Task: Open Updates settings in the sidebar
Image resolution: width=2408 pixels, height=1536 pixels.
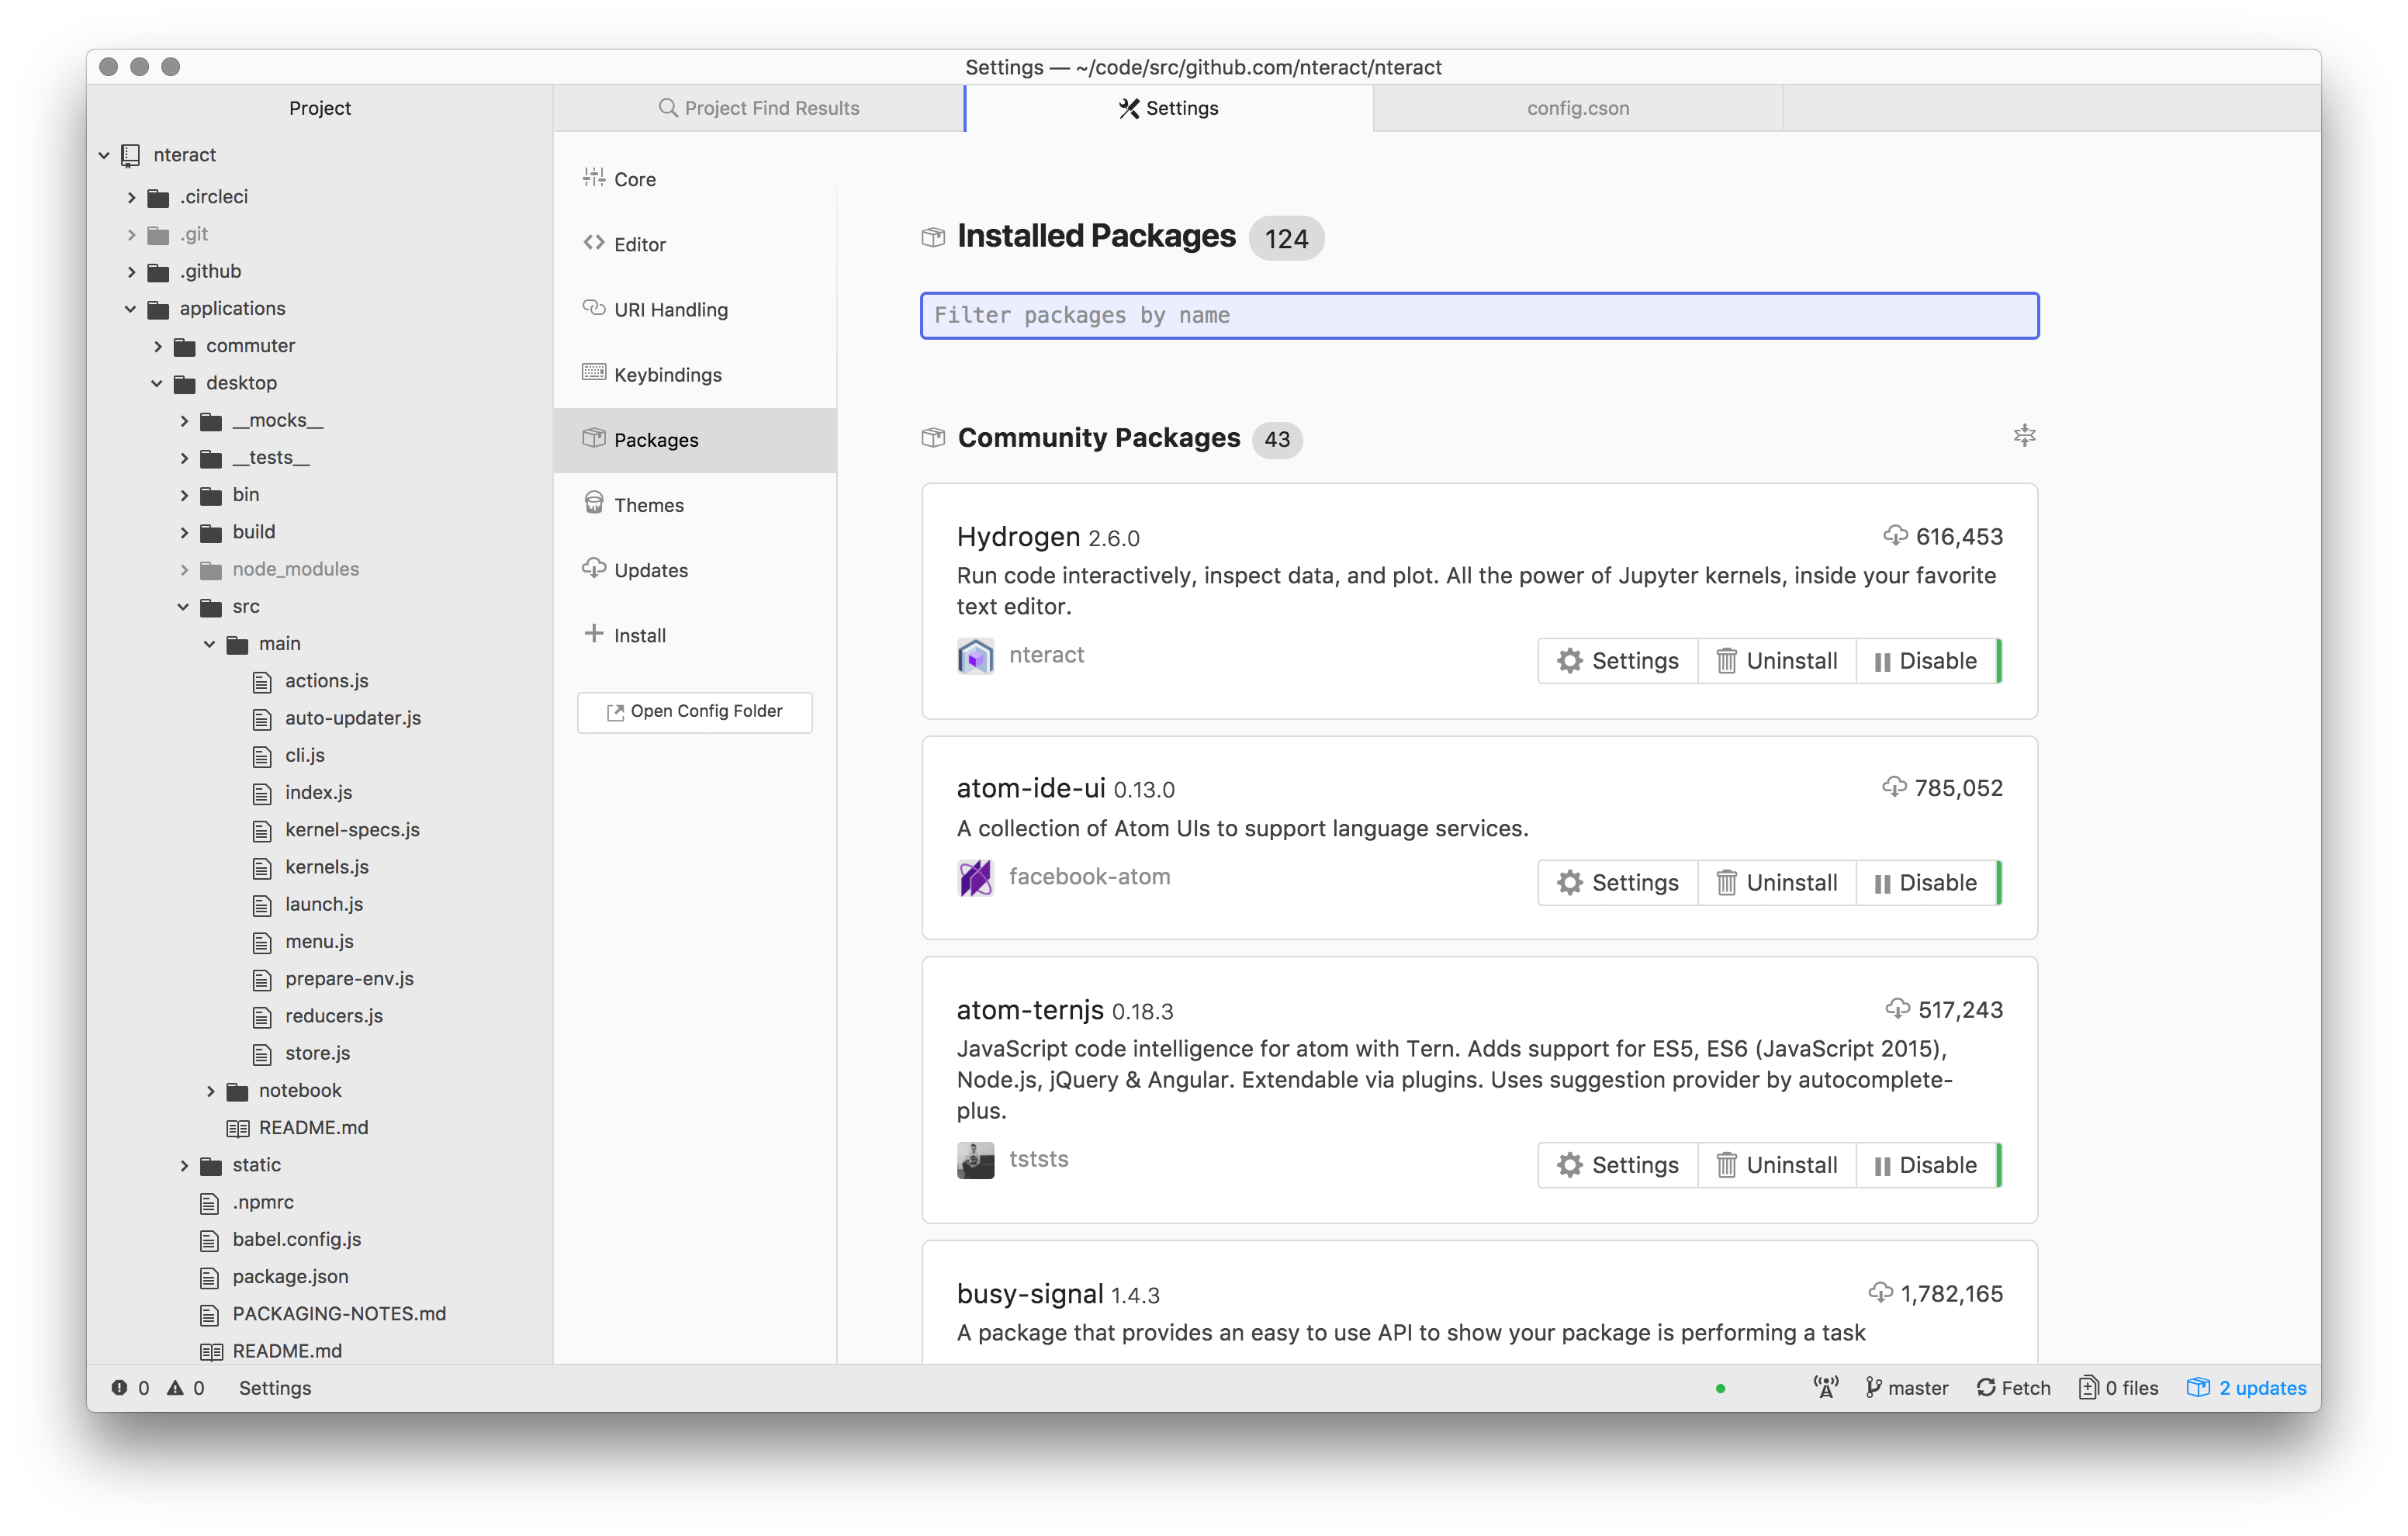Action: [x=650, y=569]
